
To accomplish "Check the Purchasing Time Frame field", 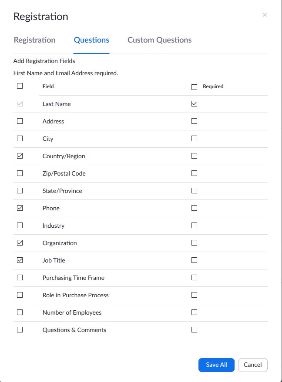I will point(20,278).
